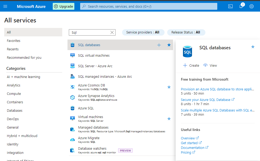Click Create in SQL databases panel
The width and height of the screenshot is (260, 161).
(191, 65)
